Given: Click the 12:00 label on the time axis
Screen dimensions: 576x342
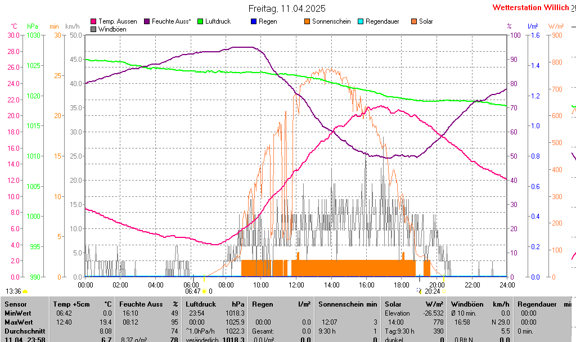Looking at the screenshot, I should pos(296,285).
